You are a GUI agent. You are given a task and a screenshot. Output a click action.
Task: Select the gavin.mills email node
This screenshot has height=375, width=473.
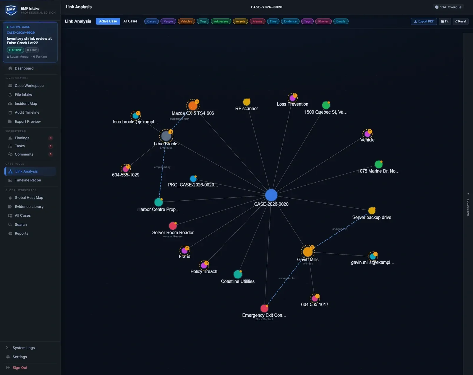373,256
